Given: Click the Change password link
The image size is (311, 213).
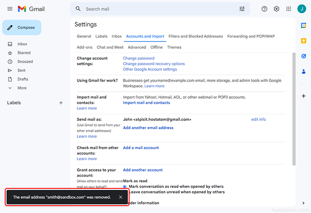Looking at the screenshot, I should tap(139, 58).
